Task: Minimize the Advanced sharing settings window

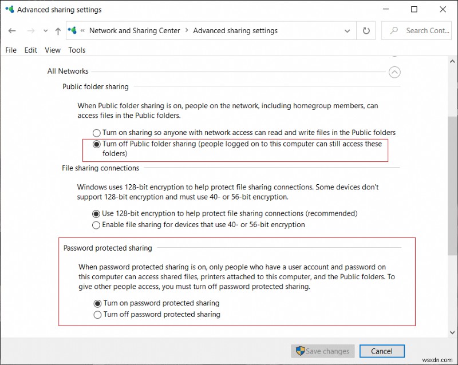Action: (386, 9)
